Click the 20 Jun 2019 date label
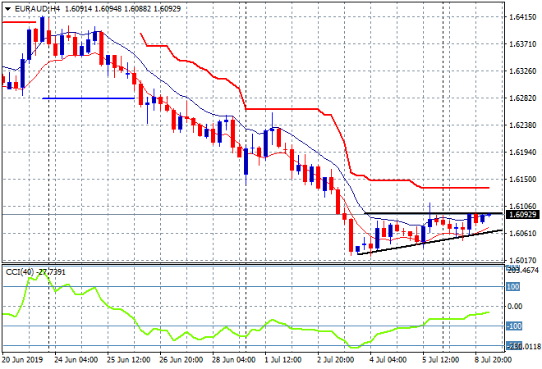The image size is (542, 369). pyautogui.click(x=22, y=360)
